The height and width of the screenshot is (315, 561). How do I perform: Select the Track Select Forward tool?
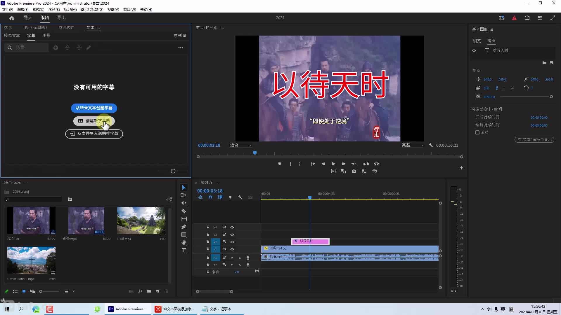tap(184, 195)
